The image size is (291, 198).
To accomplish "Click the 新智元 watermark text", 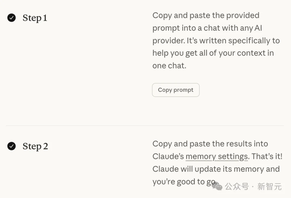I will [269, 186].
